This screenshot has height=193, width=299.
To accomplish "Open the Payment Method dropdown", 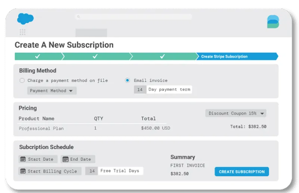I will click(52, 91).
